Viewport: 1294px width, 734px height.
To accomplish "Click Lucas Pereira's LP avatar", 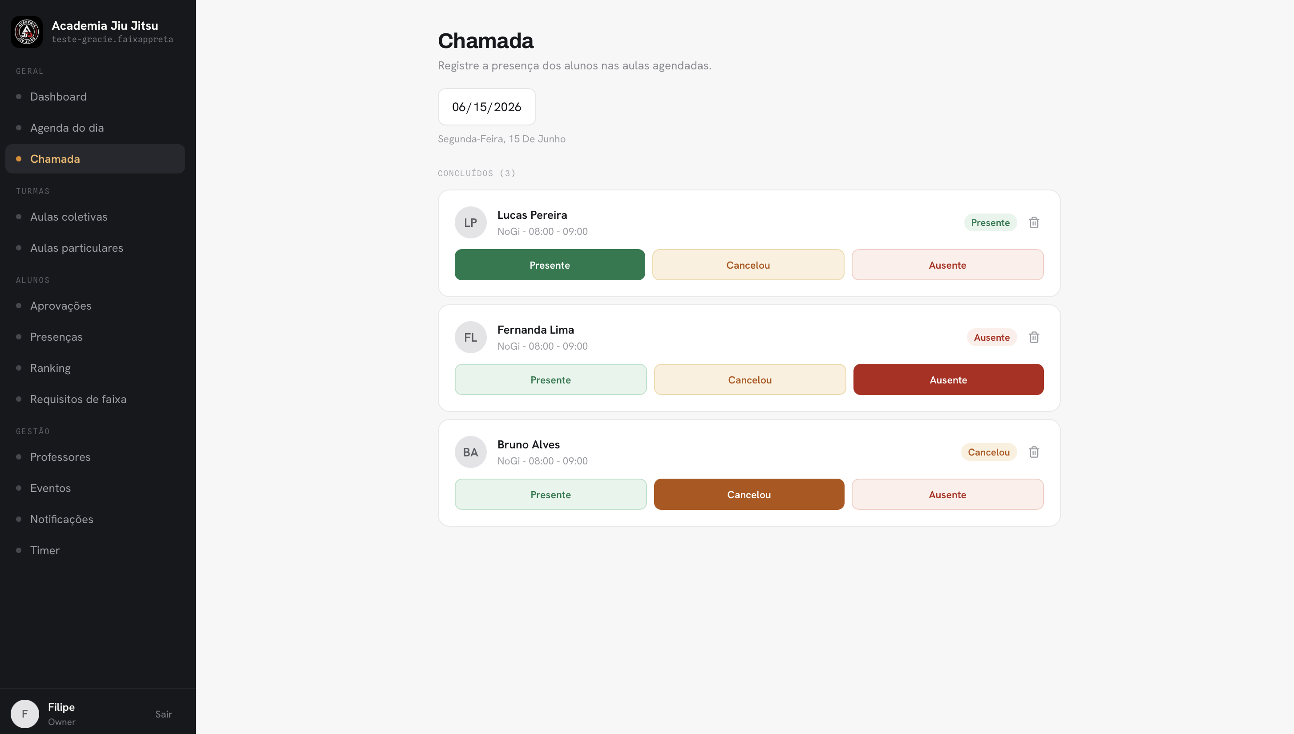I will point(470,222).
